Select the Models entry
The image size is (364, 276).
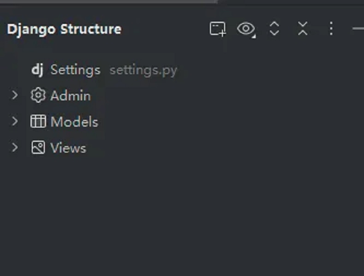[x=74, y=122]
